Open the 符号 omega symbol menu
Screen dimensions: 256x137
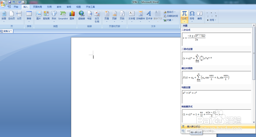pyautogui.click(x=192, y=17)
